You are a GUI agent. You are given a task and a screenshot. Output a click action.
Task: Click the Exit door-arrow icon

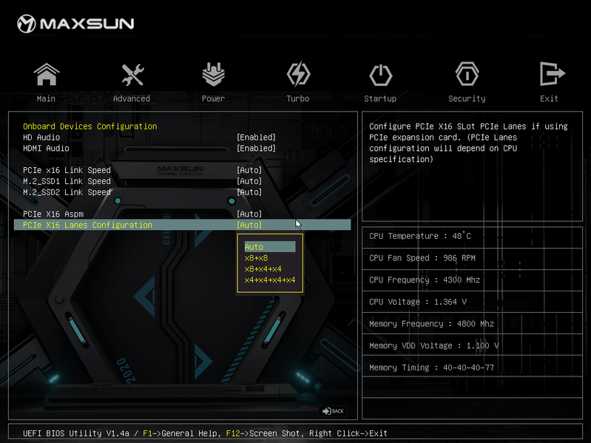(x=552, y=74)
